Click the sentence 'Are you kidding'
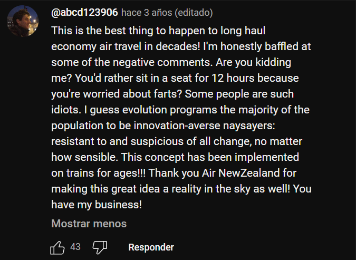 (253, 62)
